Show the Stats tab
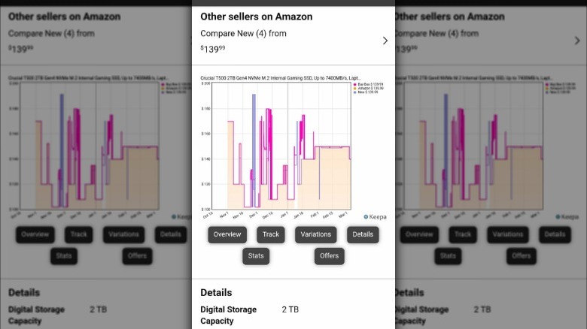 point(256,256)
